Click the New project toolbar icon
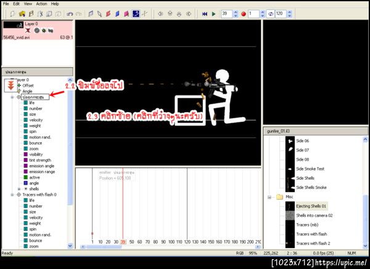 12,14
